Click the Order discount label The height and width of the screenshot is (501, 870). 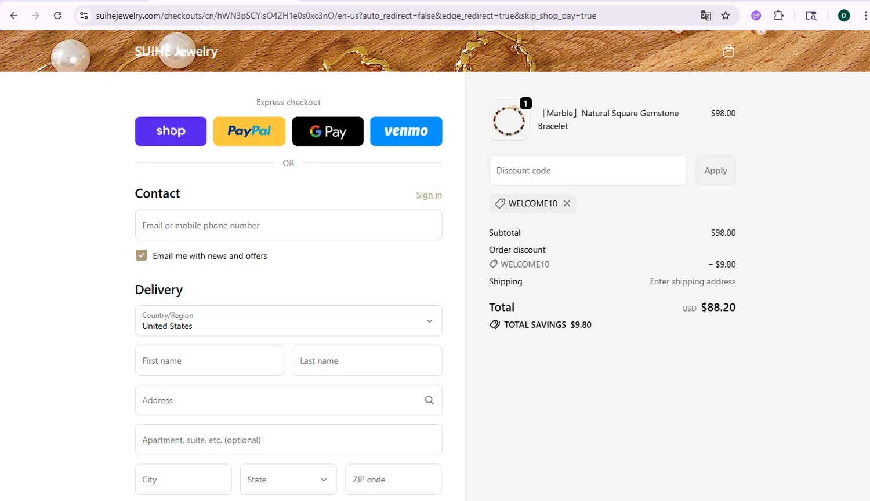[517, 250]
